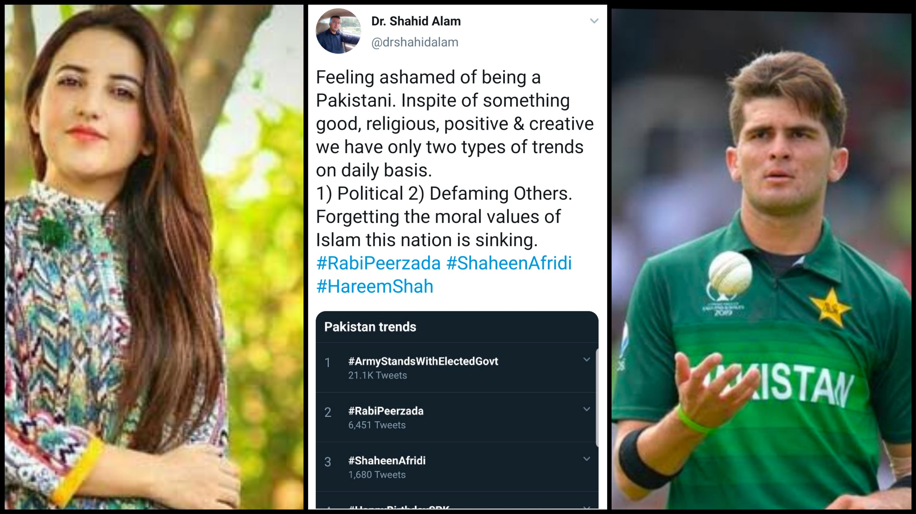This screenshot has width=916, height=514.
Task: Choose #ShaheenAfridi in the Pakistan trends list
Action: pos(387,461)
